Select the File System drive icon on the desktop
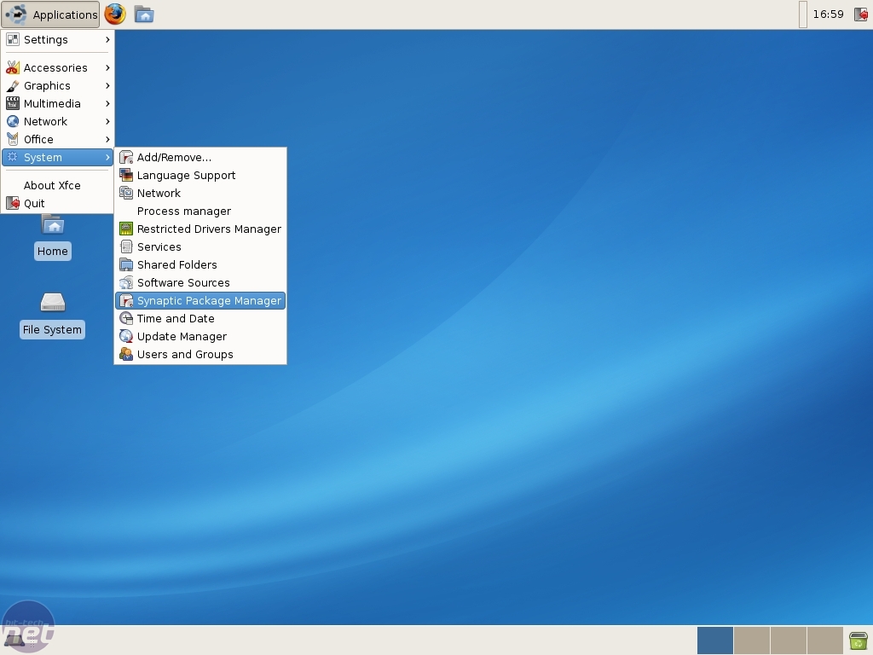 click(x=52, y=316)
